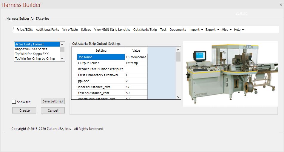
Task: Edit the E3.formboard value cell
Action: click(136, 57)
